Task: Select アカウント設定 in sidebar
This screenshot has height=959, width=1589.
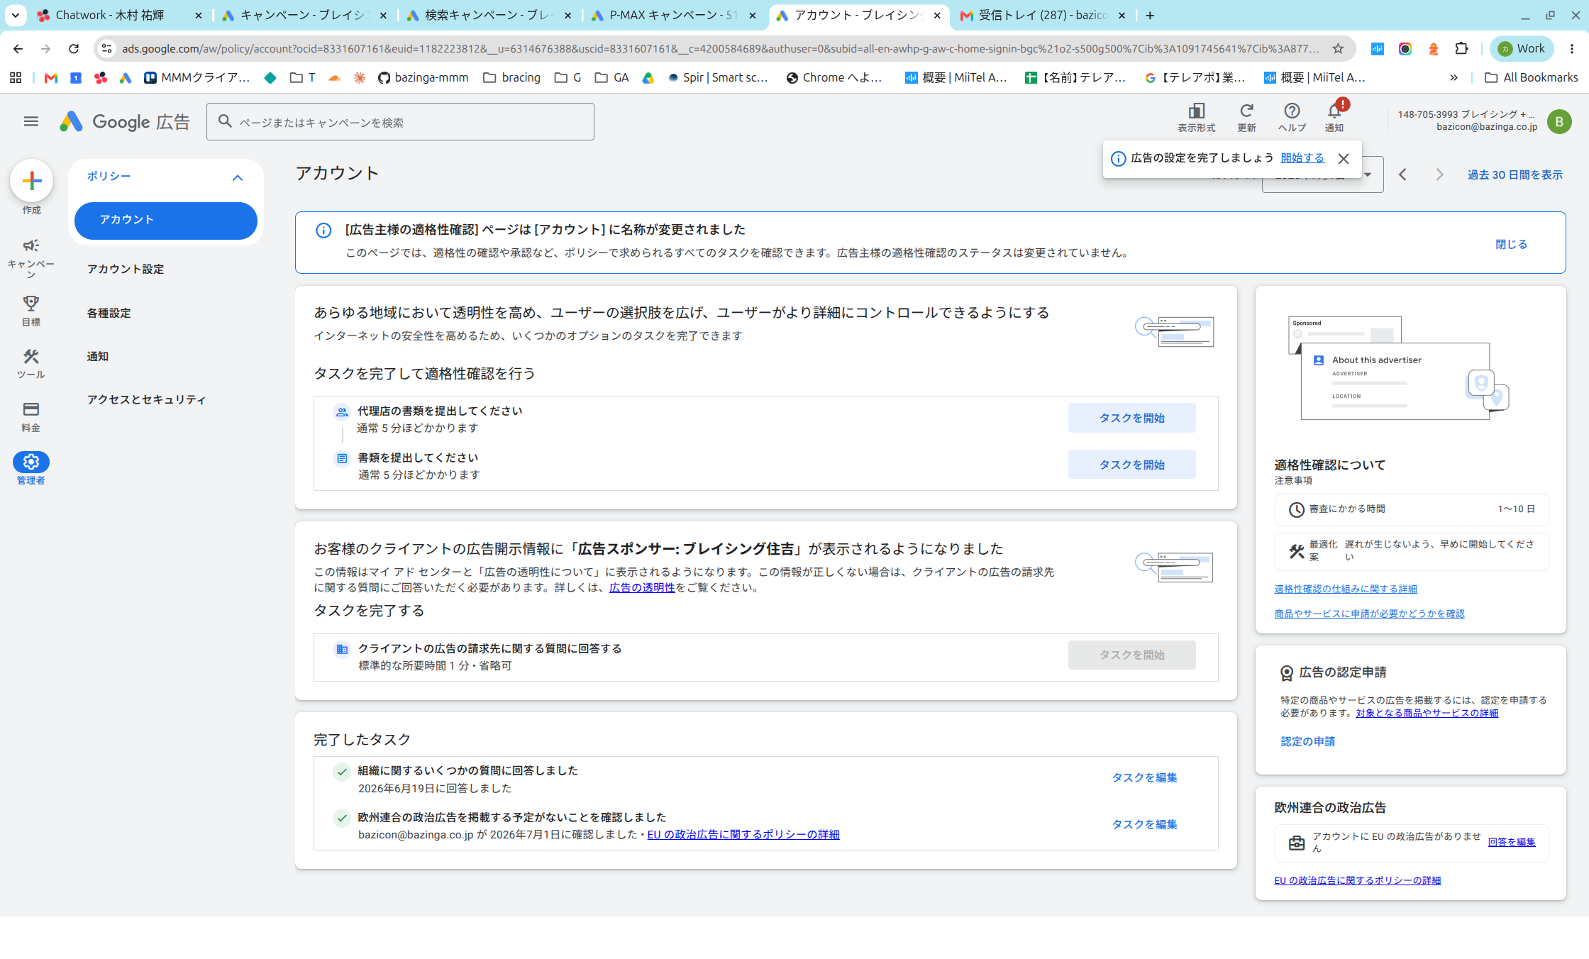Action: [x=126, y=269]
